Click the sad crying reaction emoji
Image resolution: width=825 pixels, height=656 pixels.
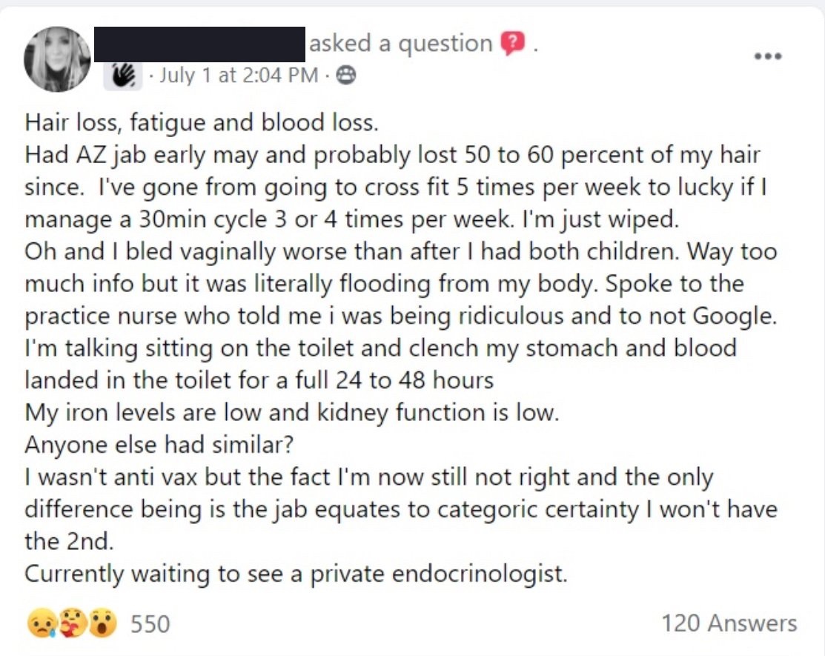coord(41,623)
